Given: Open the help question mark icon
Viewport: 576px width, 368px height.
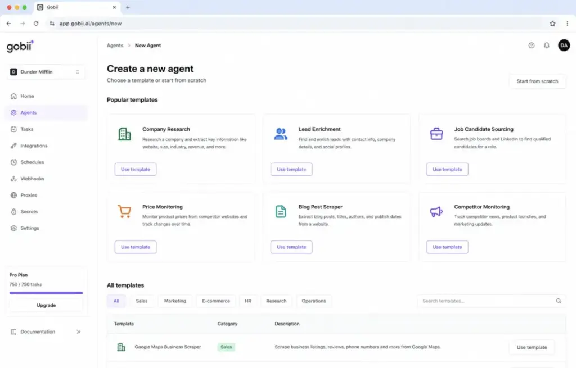Looking at the screenshot, I should (x=532, y=46).
